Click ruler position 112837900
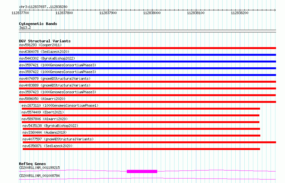The width and height of the screenshot is (285, 183). (x=108, y=13)
